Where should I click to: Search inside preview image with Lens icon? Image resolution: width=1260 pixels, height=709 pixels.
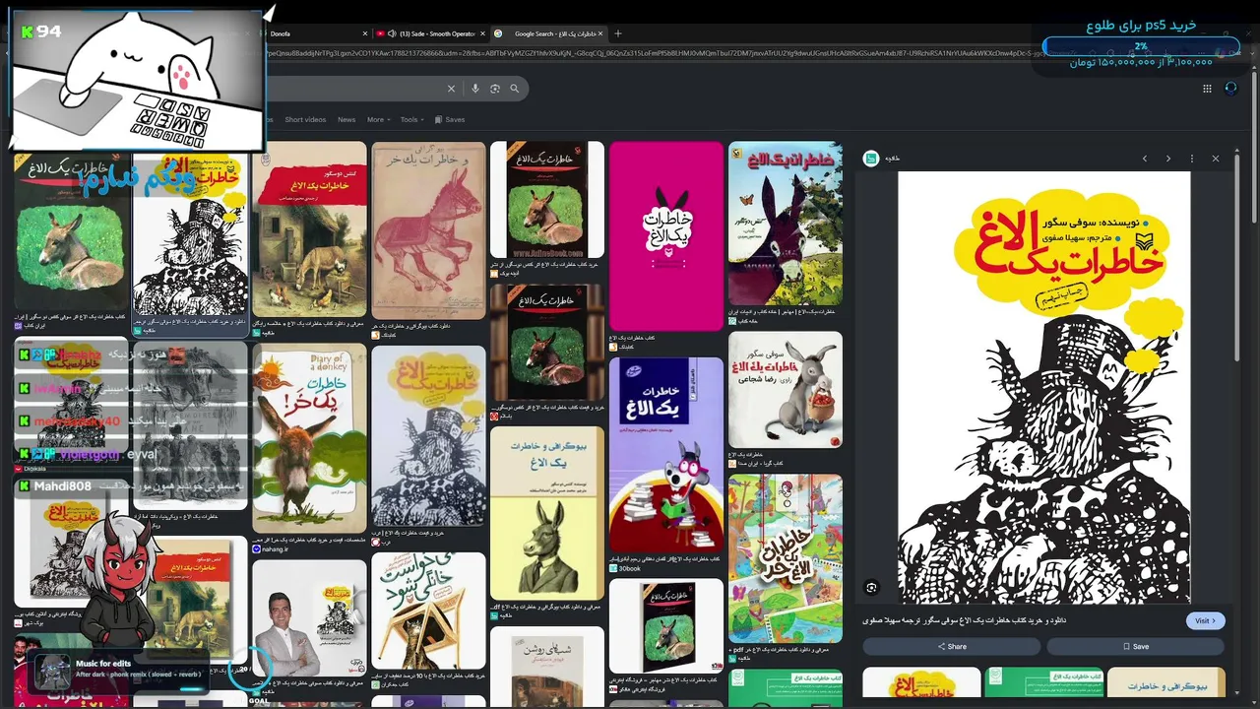pyautogui.click(x=872, y=588)
